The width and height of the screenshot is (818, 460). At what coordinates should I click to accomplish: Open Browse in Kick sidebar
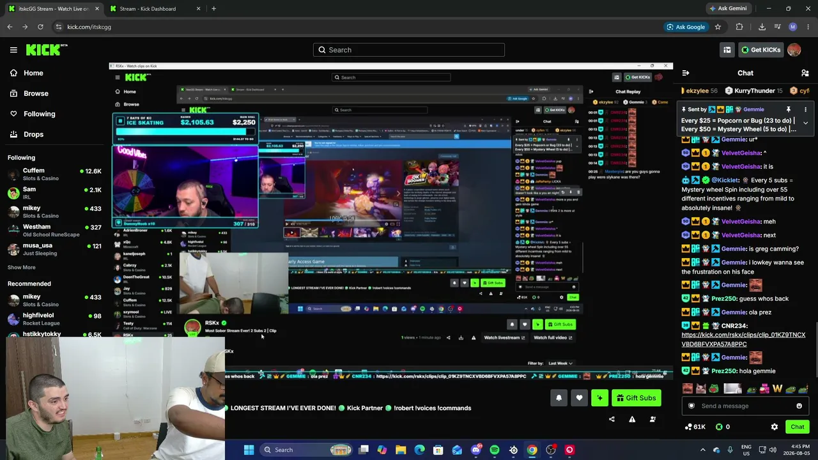tap(29, 93)
